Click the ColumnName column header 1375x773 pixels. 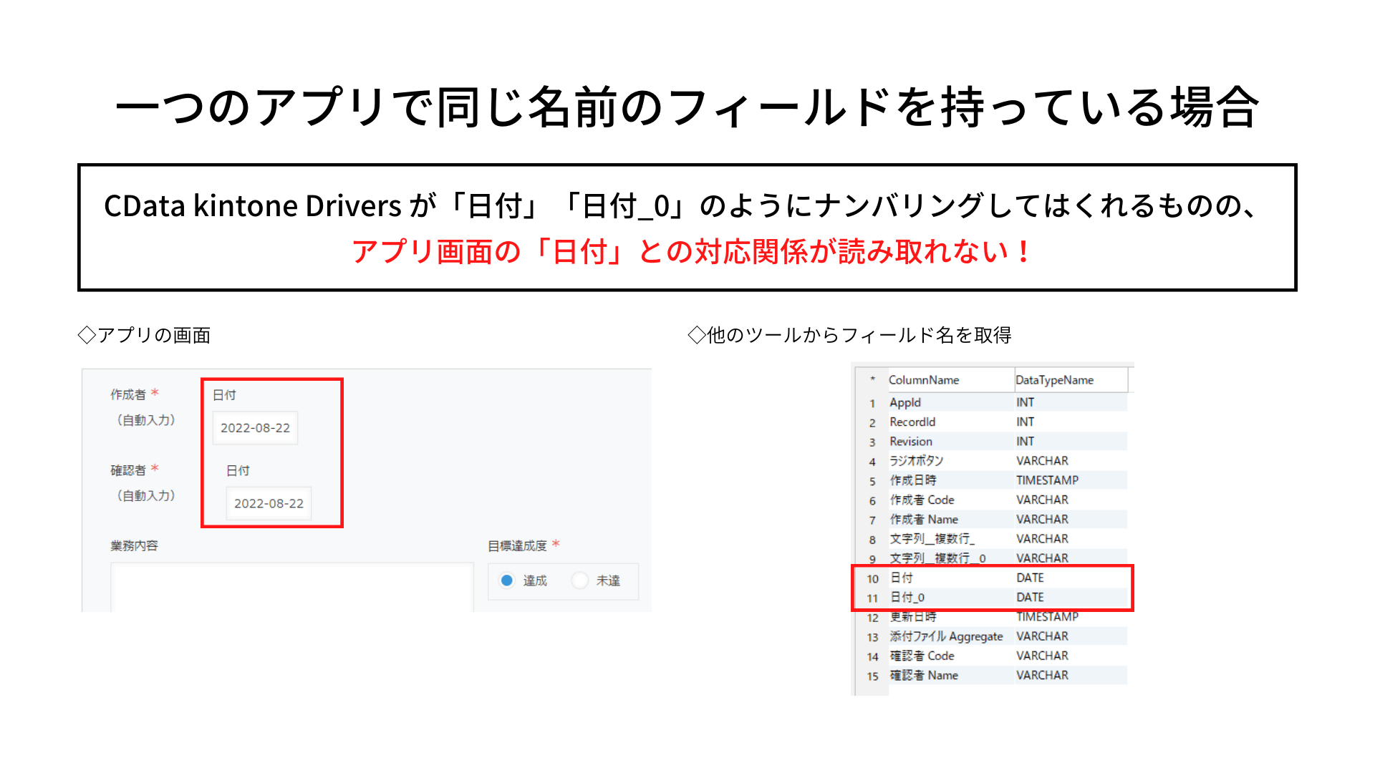[924, 380]
